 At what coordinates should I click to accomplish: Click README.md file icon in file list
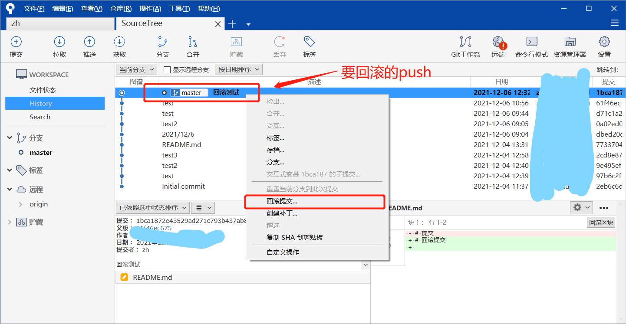(x=124, y=277)
